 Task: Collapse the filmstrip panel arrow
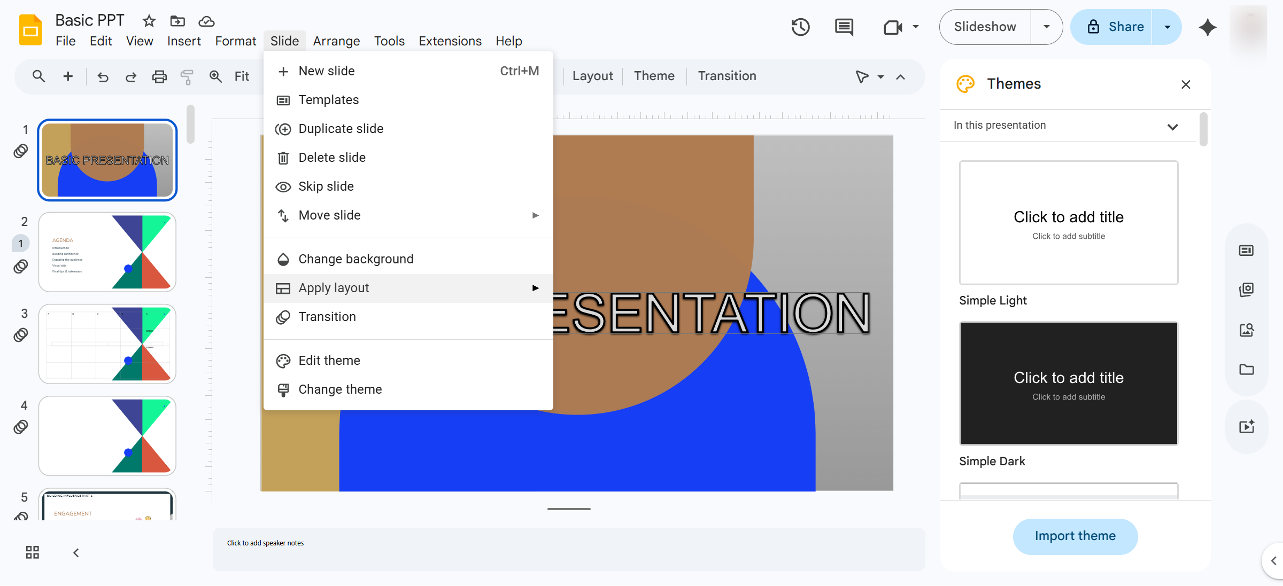pyautogui.click(x=76, y=552)
